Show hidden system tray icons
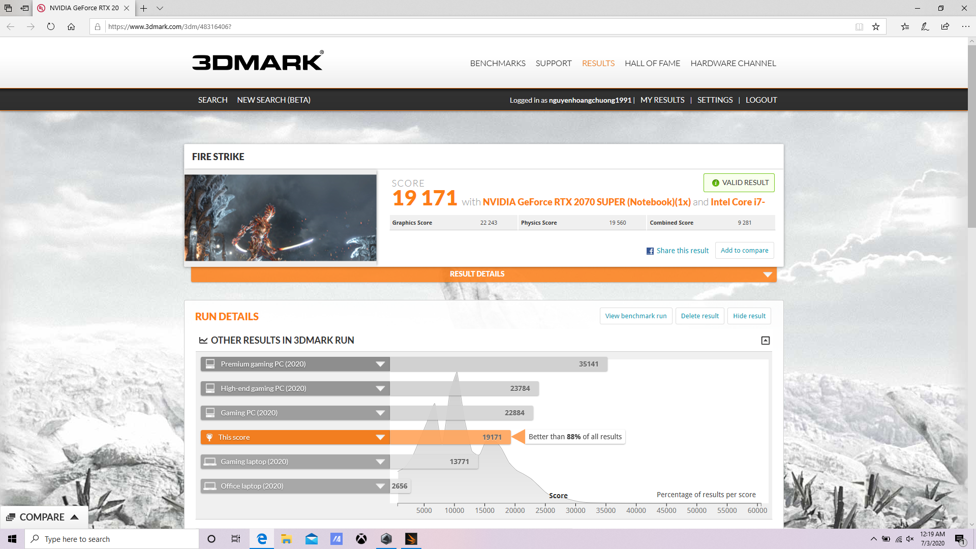 [873, 539]
